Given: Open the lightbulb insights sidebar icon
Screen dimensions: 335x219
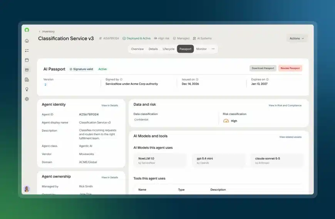Looking at the screenshot, I should tap(27, 90).
